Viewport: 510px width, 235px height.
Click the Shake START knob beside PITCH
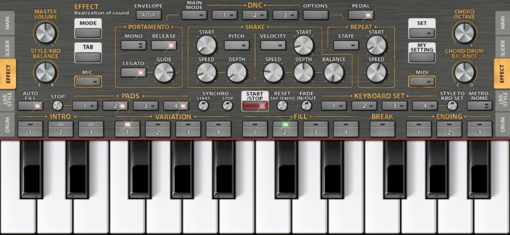(x=207, y=45)
